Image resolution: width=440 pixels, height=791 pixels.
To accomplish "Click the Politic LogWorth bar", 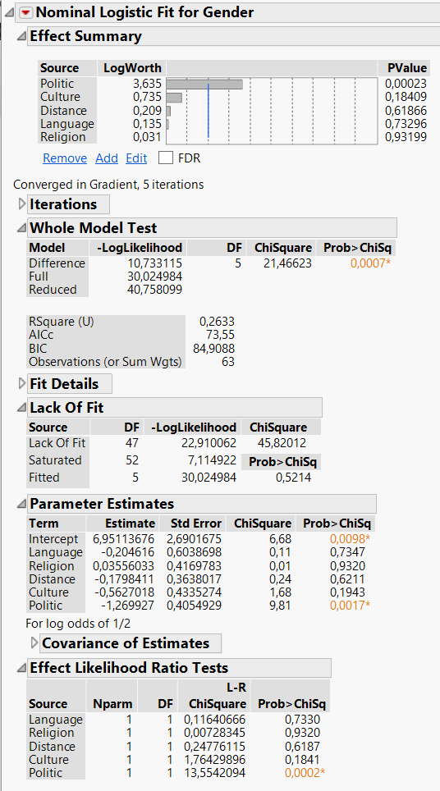I will click(x=204, y=85).
